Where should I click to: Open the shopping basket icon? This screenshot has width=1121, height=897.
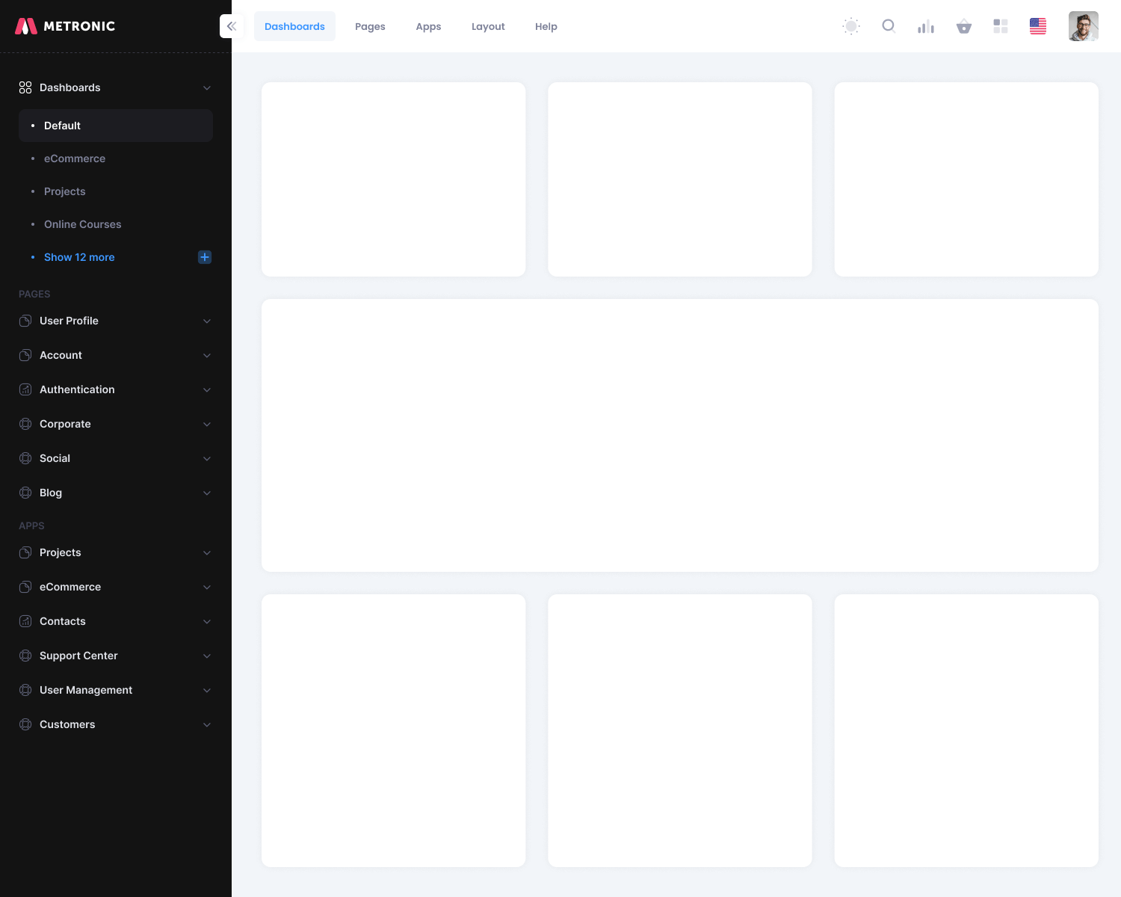[x=964, y=27]
